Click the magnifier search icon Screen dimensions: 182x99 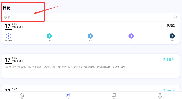tap(176, 17)
